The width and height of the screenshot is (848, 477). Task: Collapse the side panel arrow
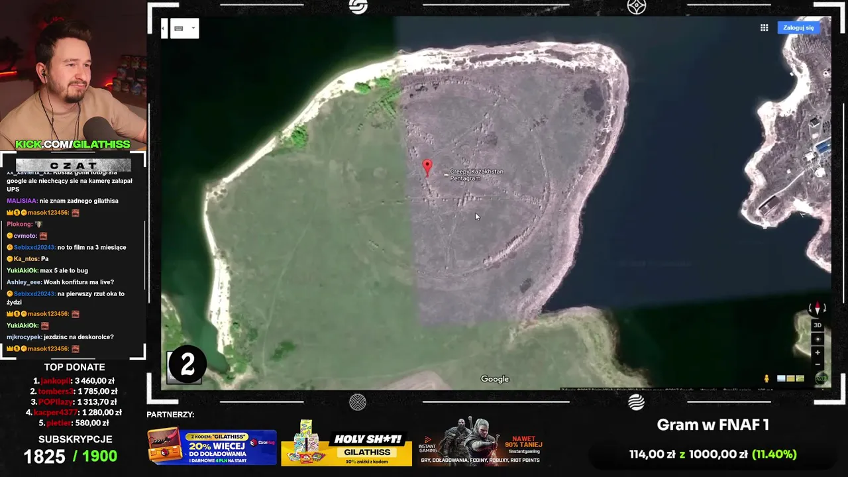(x=164, y=28)
